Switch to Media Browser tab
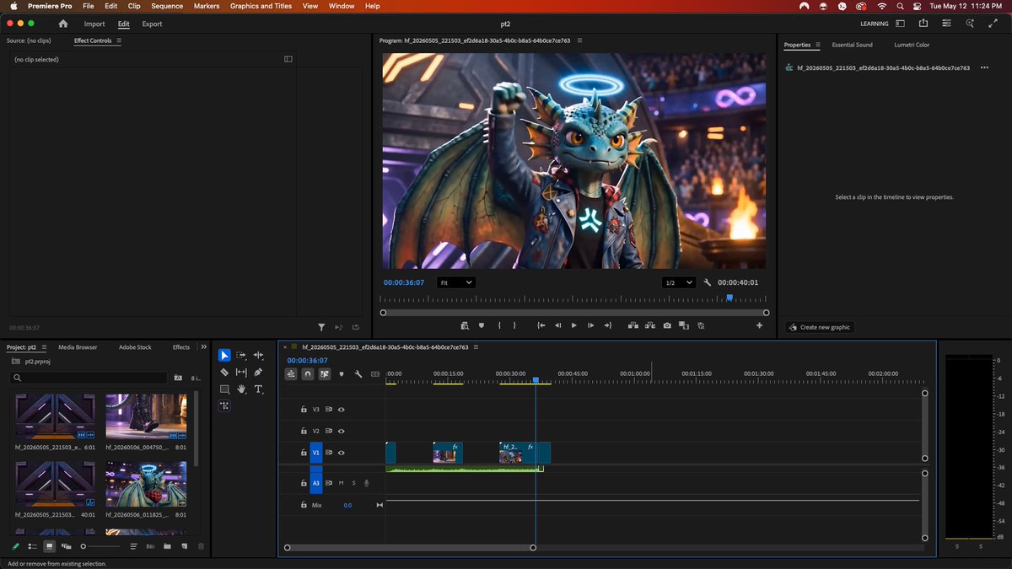Image resolution: width=1012 pixels, height=569 pixels. click(78, 347)
